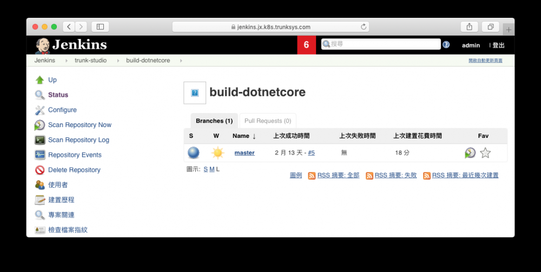Open the Up link in sidebar
Image resolution: width=541 pixels, height=272 pixels.
pyautogui.click(x=52, y=80)
